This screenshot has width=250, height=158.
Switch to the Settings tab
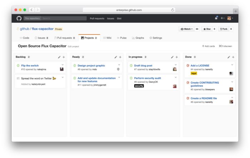coord(156,38)
